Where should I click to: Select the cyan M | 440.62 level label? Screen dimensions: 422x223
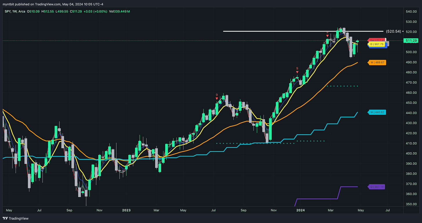376,112
